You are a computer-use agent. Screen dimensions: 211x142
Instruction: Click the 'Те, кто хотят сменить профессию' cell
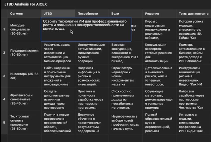tap(25, 122)
